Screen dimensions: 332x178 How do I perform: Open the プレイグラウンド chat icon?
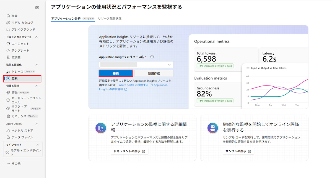8,29
